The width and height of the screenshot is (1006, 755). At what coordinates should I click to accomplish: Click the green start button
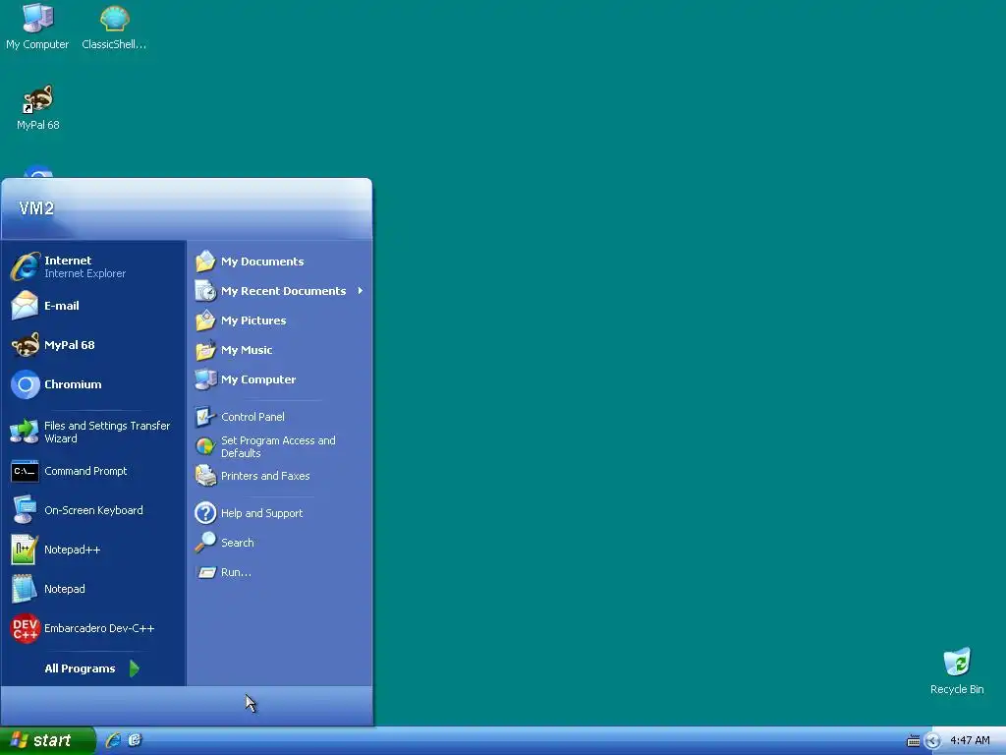[x=47, y=740]
